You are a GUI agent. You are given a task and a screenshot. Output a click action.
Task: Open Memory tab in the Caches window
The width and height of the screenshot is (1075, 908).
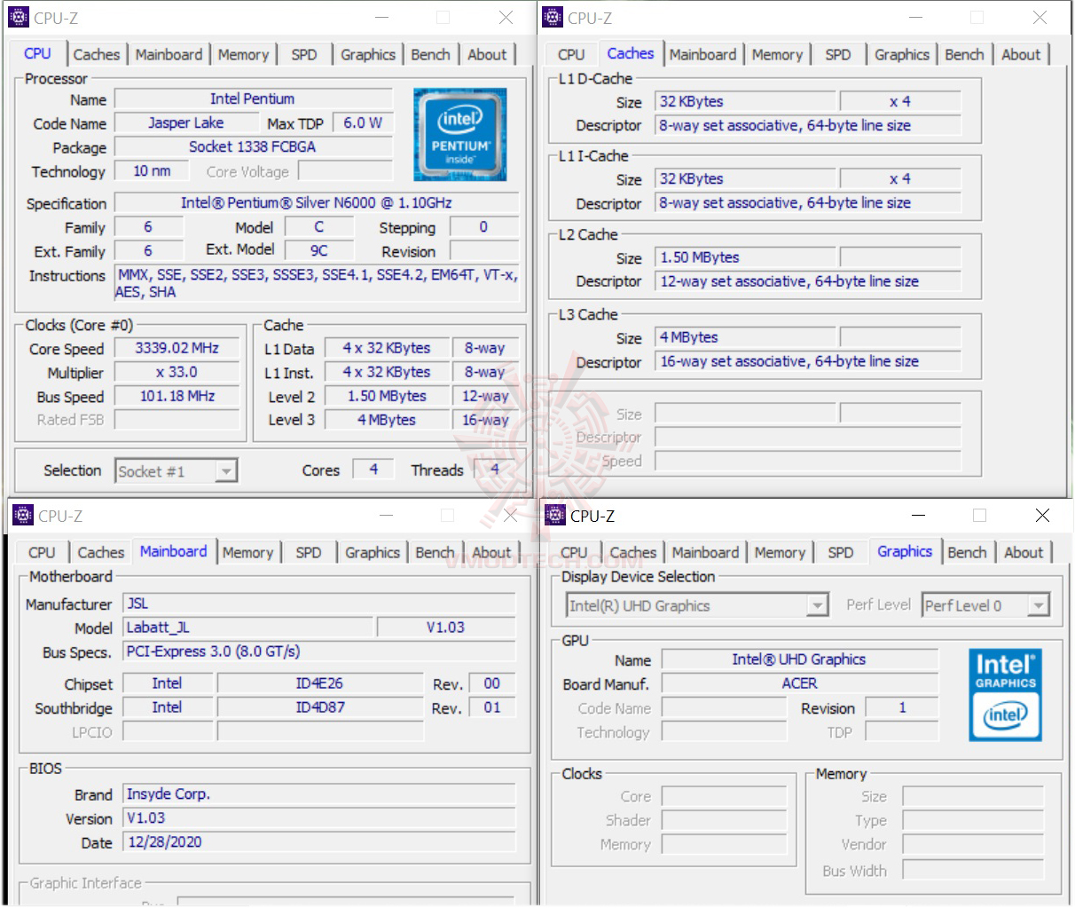pyautogui.click(x=777, y=54)
